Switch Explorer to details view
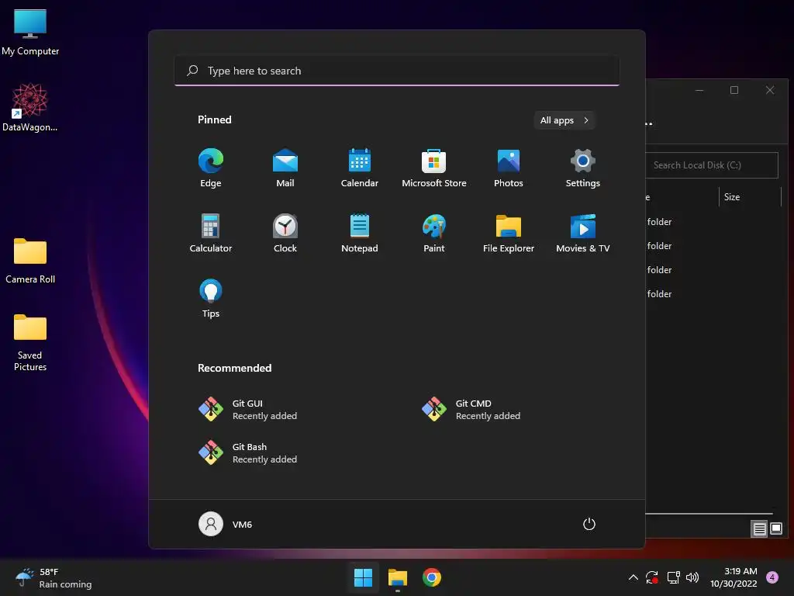The width and height of the screenshot is (794, 596). (759, 528)
